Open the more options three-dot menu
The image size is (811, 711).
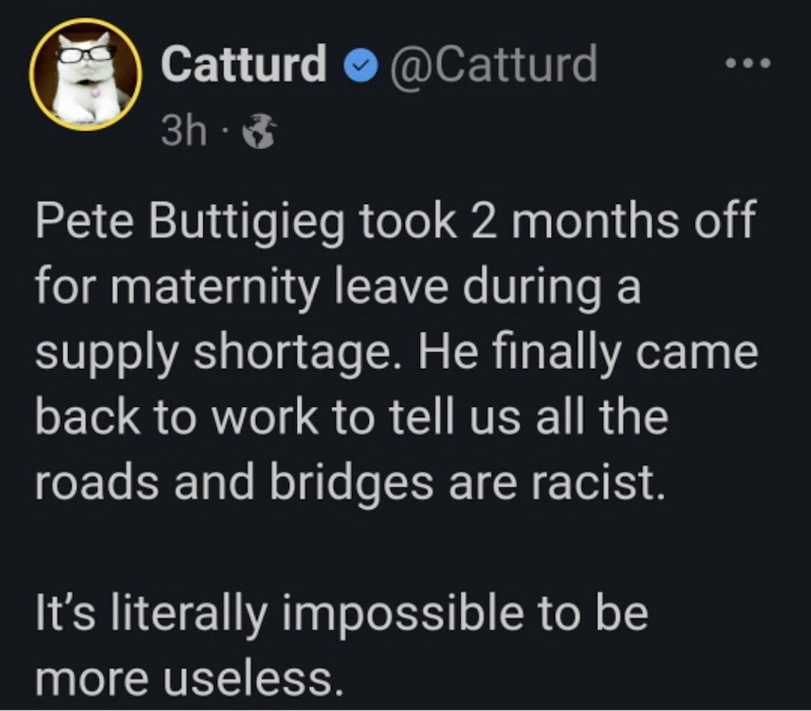coord(747,64)
